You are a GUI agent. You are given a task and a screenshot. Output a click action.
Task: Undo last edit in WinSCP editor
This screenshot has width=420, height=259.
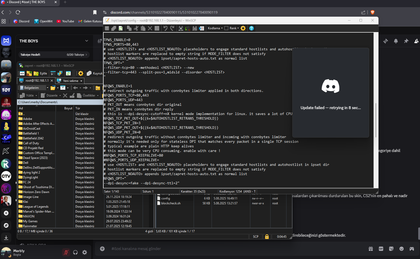coord(165,28)
